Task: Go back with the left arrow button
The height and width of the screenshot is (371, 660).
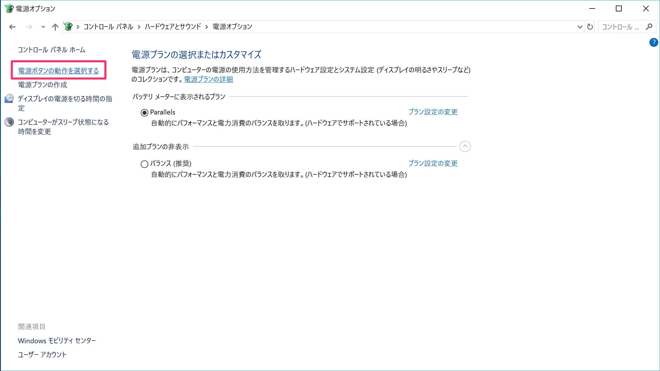Action: 12,27
